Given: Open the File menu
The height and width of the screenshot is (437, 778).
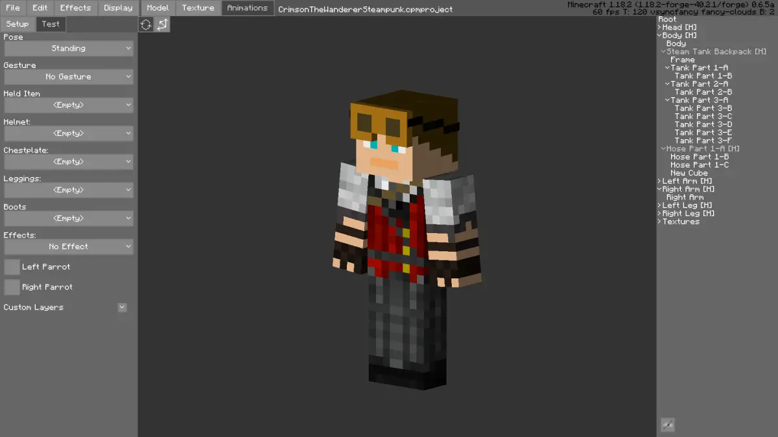Looking at the screenshot, I should click(13, 8).
